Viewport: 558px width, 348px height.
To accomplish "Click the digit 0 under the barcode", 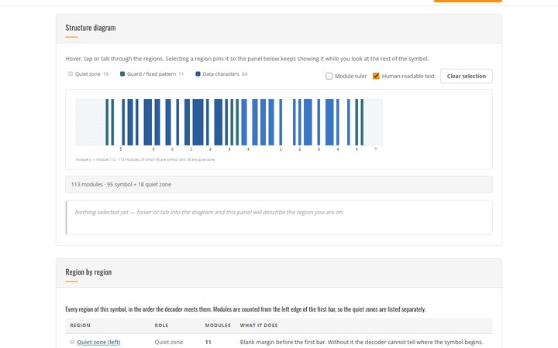I will point(172,149).
